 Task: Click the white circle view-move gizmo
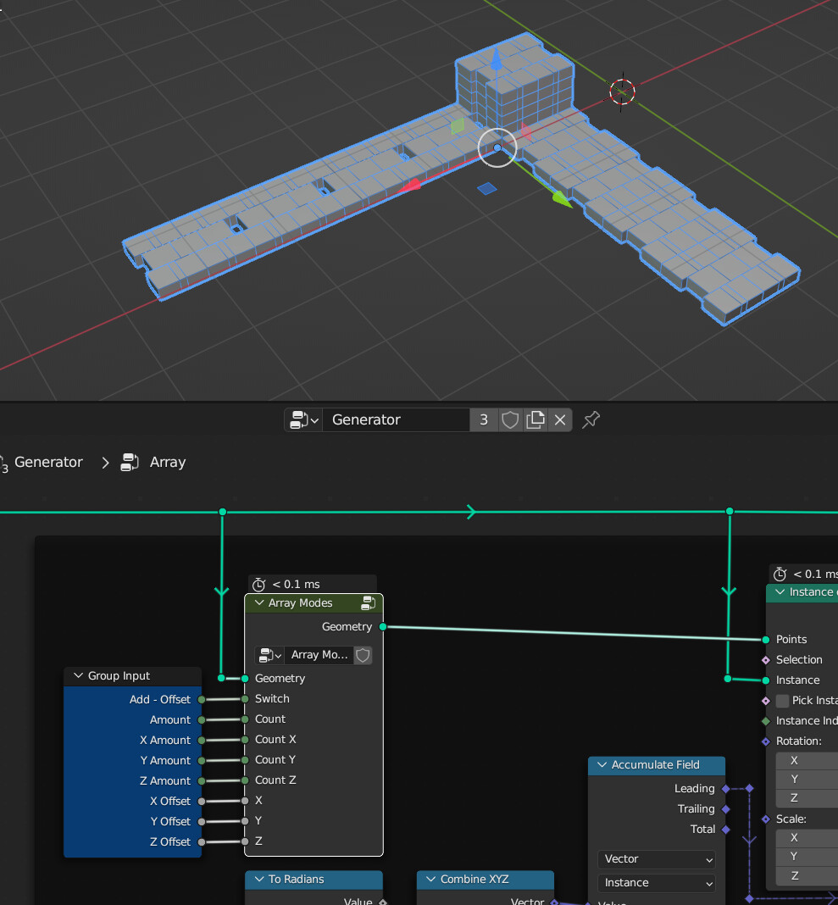point(497,147)
